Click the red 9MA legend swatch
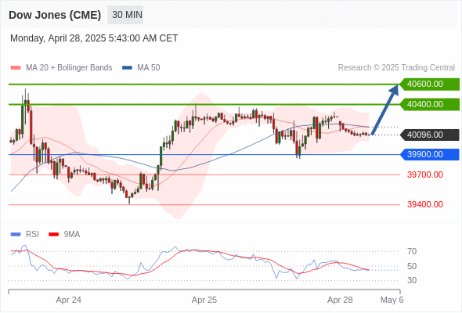The width and height of the screenshot is (462, 313). 53,235
